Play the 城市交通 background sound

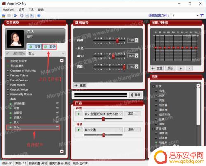pos(79,130)
